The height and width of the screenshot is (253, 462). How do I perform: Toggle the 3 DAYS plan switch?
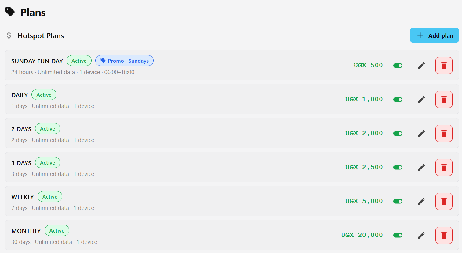click(398, 167)
